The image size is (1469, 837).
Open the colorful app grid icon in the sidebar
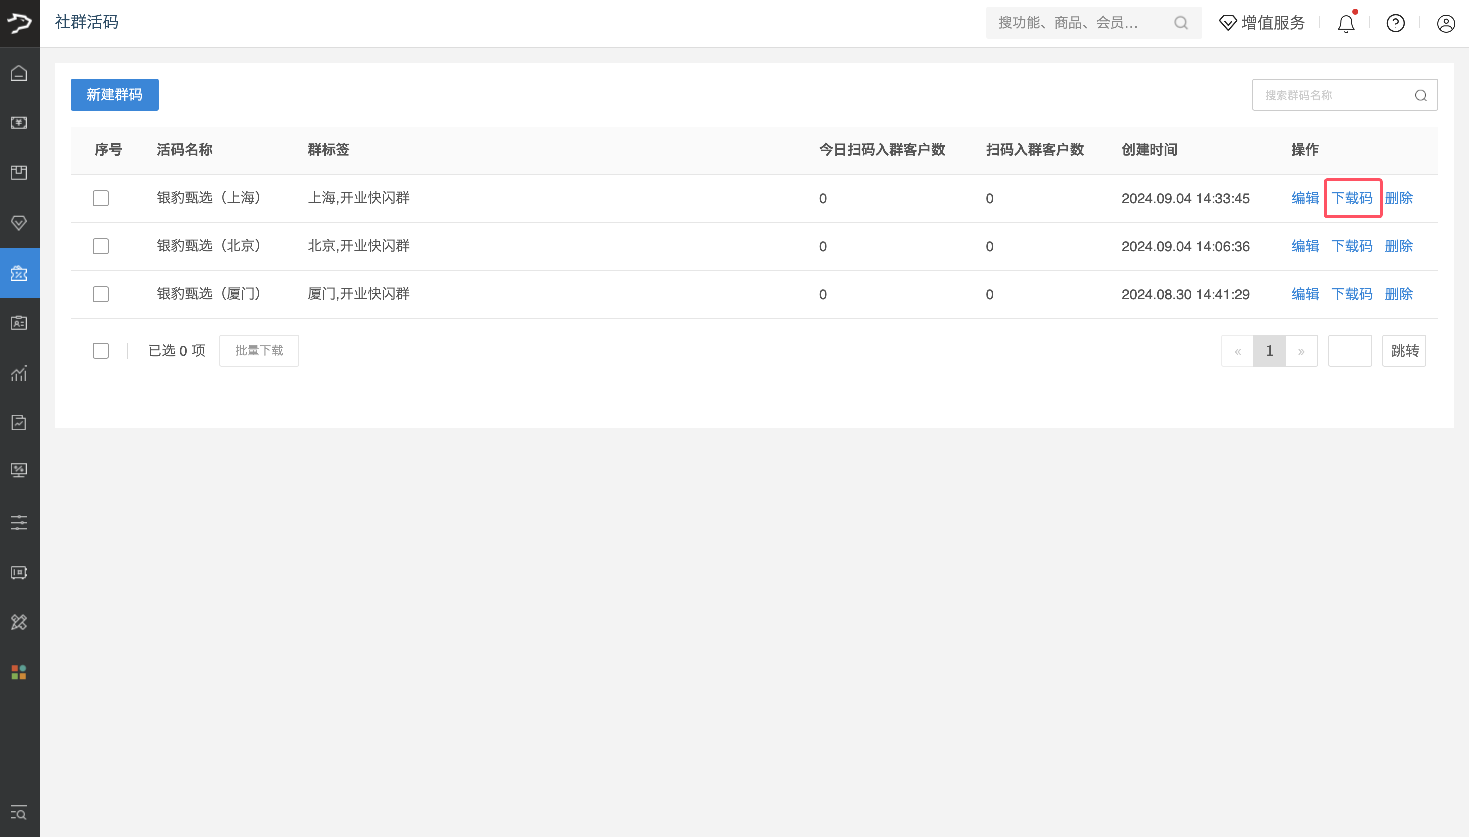pyautogui.click(x=19, y=672)
